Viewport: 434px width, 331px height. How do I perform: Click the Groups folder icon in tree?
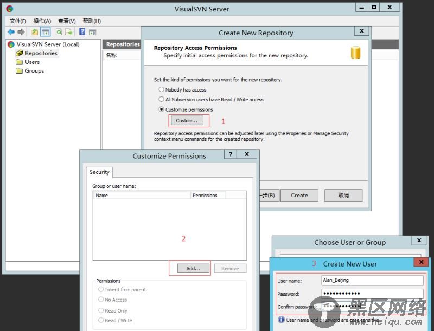pos(19,71)
